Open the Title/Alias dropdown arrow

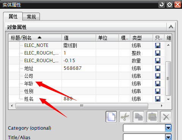point(168,137)
